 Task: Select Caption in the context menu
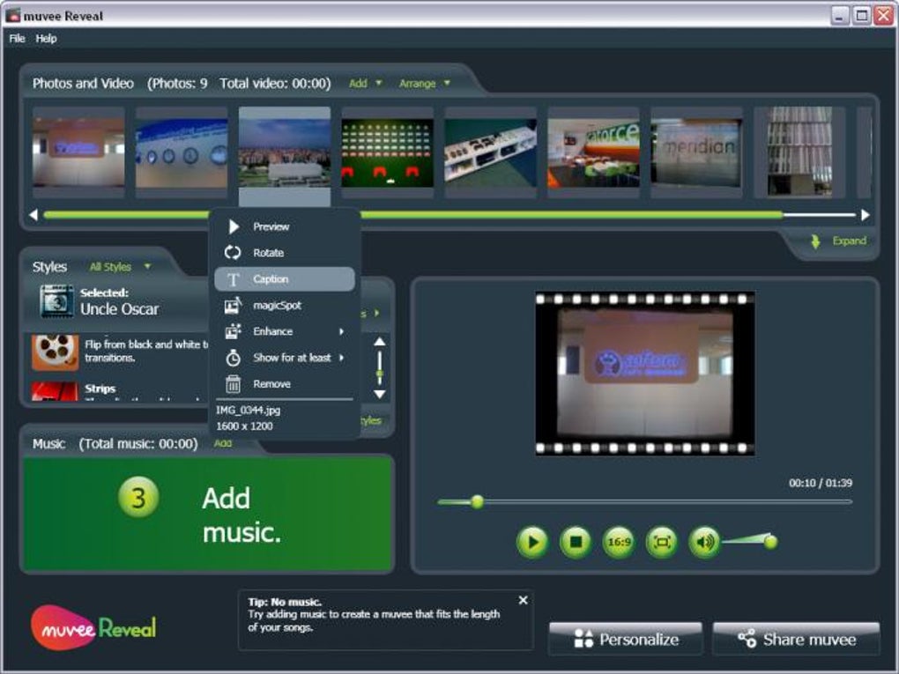(285, 279)
